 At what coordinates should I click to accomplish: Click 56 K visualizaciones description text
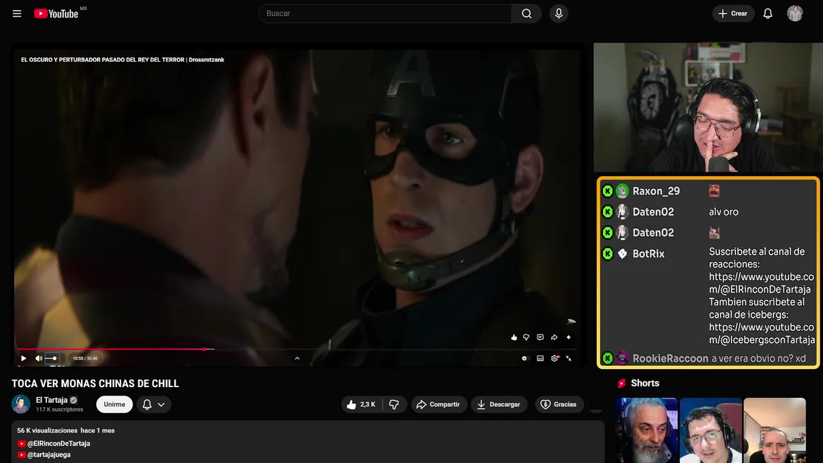[x=48, y=430]
